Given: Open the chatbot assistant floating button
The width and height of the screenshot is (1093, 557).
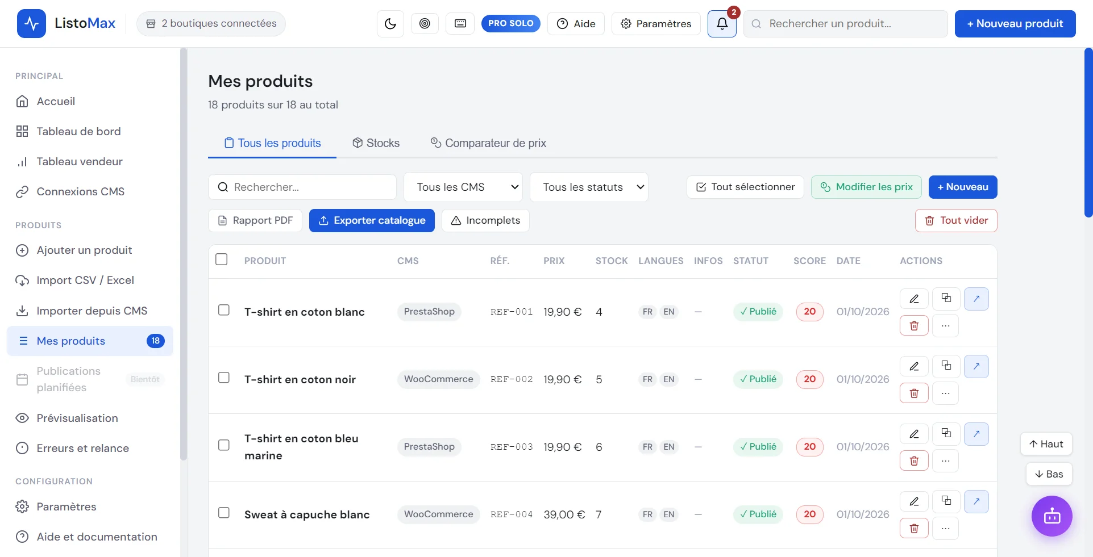Looking at the screenshot, I should pyautogui.click(x=1052, y=516).
